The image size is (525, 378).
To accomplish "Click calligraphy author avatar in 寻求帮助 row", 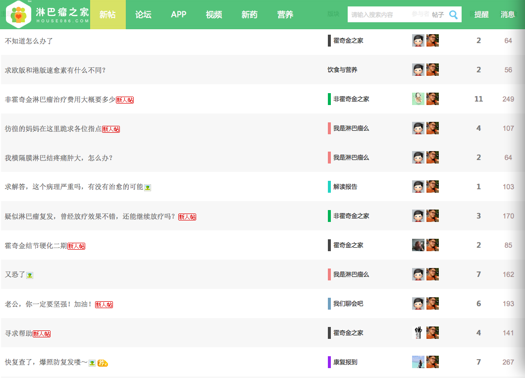I will pos(418,332).
